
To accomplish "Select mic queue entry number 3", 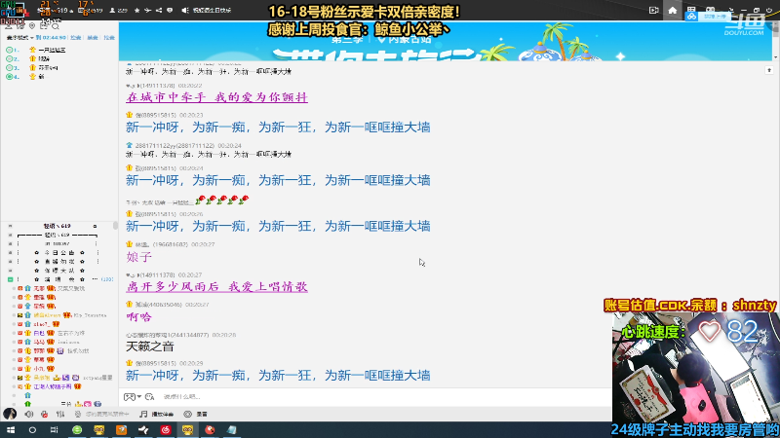I will pyautogui.click(x=58, y=67).
